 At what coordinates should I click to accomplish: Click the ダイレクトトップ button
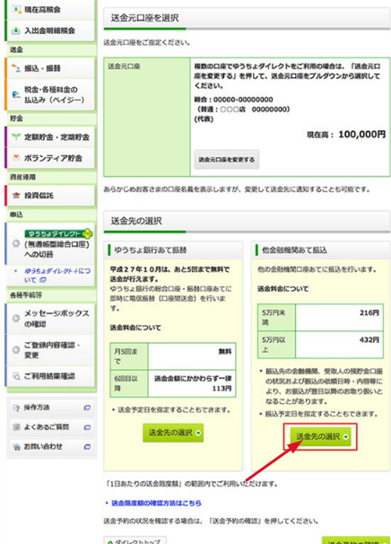pyautogui.click(x=135, y=540)
